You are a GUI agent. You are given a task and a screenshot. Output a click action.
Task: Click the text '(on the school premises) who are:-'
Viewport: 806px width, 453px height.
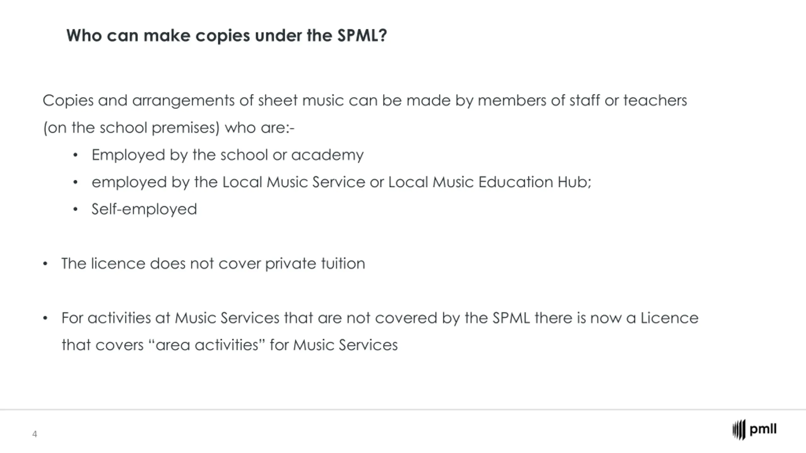click(169, 128)
